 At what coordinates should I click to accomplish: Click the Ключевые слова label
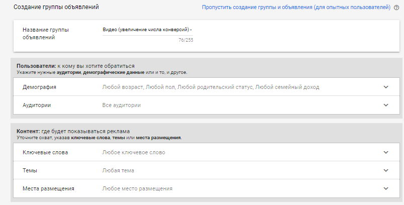point(45,152)
